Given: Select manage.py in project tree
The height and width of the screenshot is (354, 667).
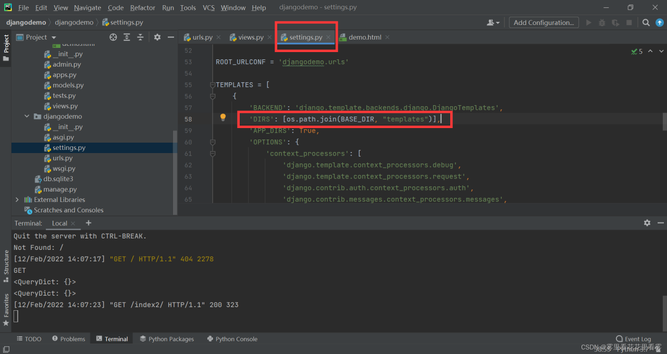Looking at the screenshot, I should pos(60,189).
